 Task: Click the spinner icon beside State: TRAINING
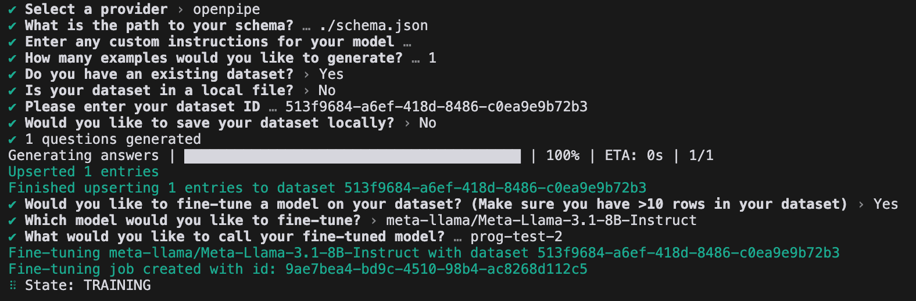(13, 285)
